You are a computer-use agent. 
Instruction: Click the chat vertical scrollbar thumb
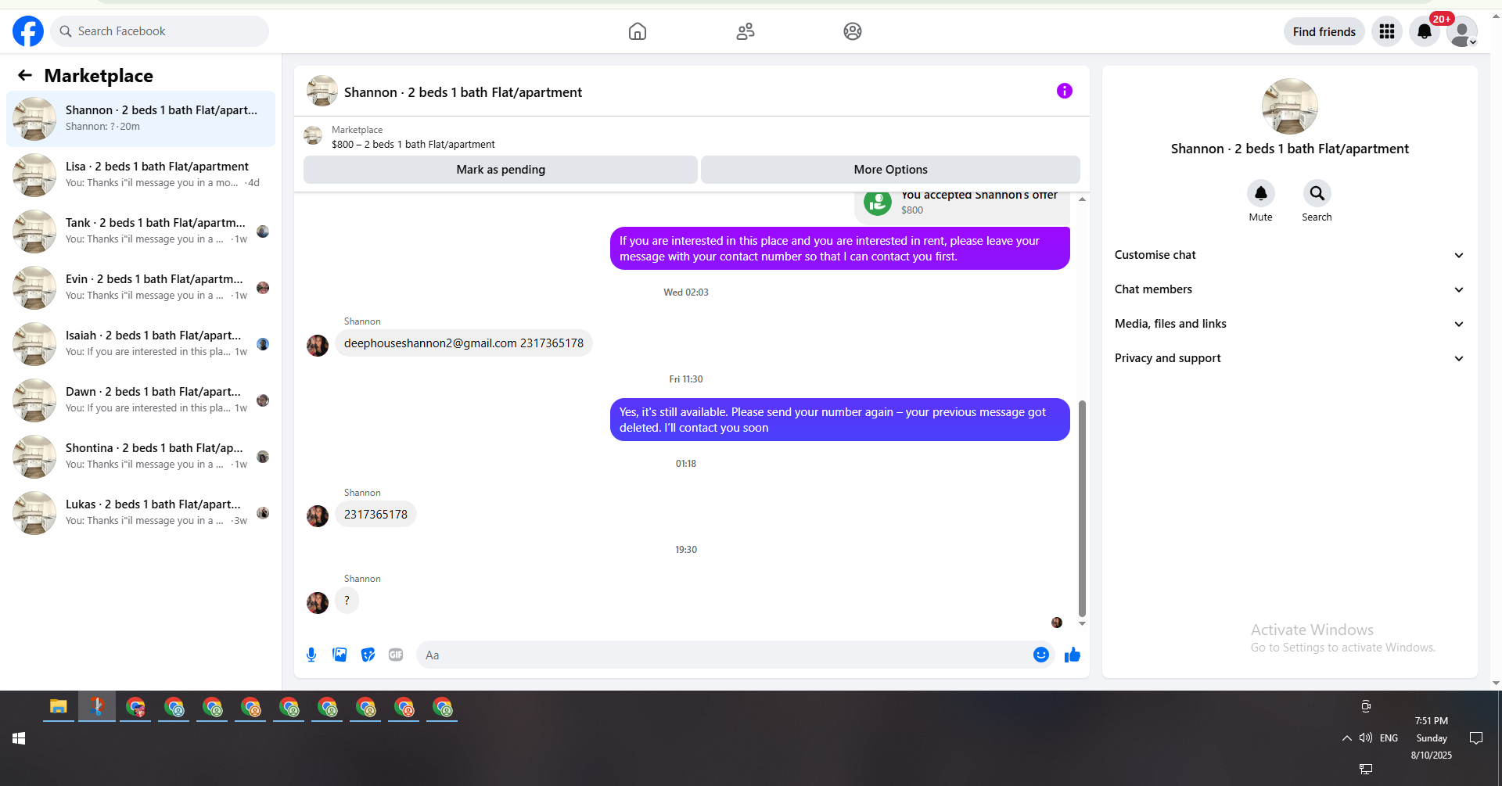[1082, 508]
